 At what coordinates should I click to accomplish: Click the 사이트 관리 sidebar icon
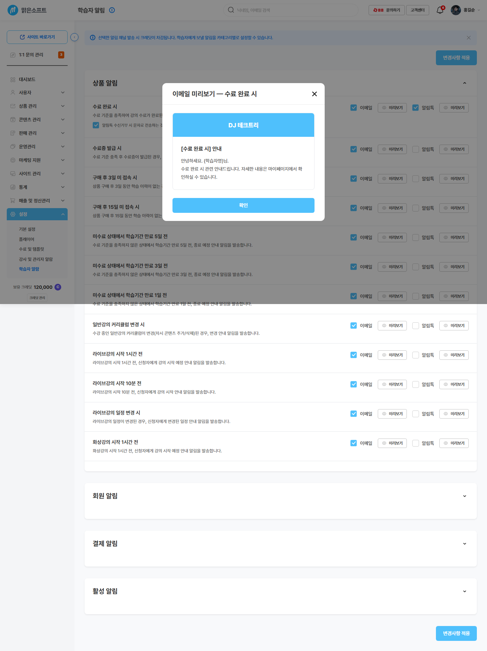(13, 174)
